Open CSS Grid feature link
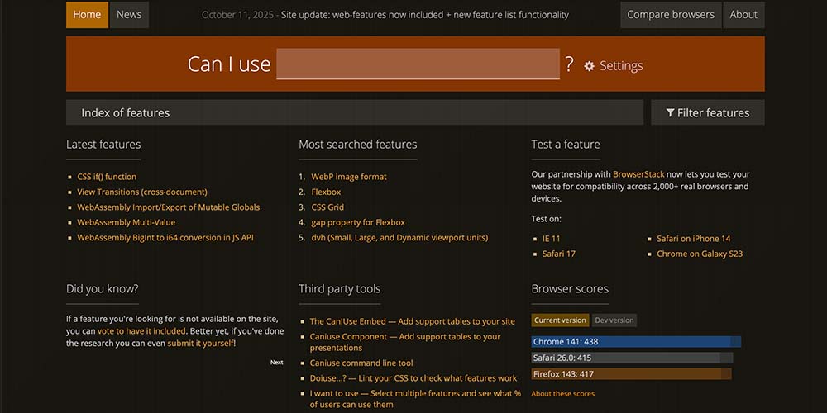 pyautogui.click(x=327, y=207)
